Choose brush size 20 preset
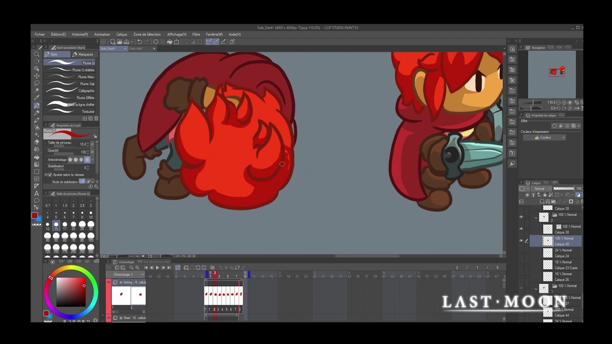Screen dimensions: 612x344 73,225
